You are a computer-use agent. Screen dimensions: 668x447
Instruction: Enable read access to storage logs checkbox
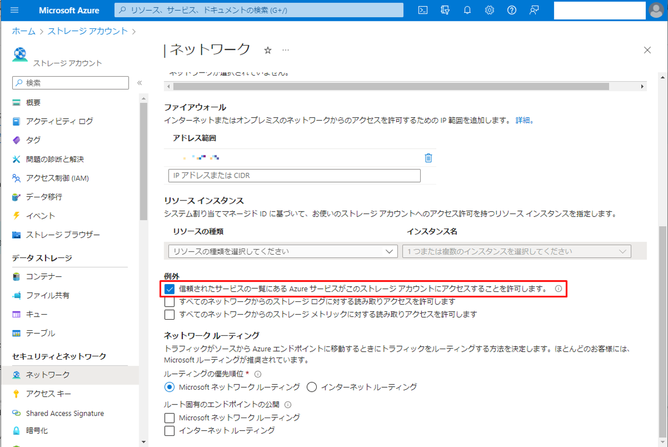pyautogui.click(x=170, y=302)
